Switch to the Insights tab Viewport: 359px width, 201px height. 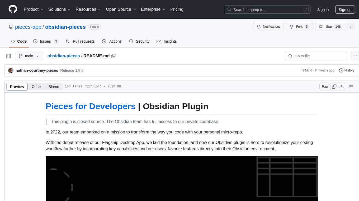click(167, 41)
